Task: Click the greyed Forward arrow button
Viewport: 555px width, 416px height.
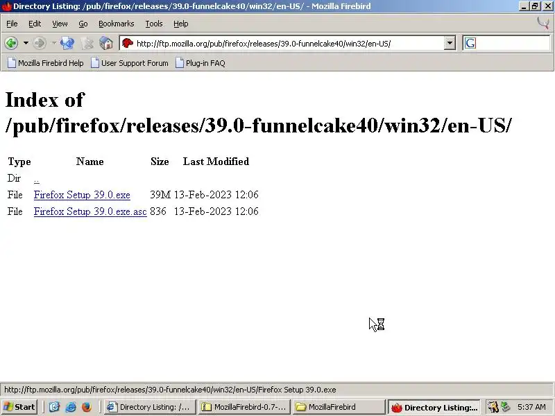Action: (40, 44)
